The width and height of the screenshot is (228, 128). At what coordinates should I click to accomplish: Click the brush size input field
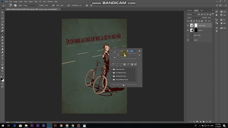[133, 51]
